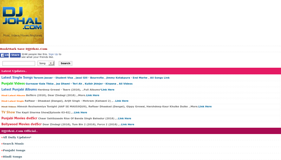Open TV Show section link
Viewport: 281px width, 160px height.
[x=8, y=112]
